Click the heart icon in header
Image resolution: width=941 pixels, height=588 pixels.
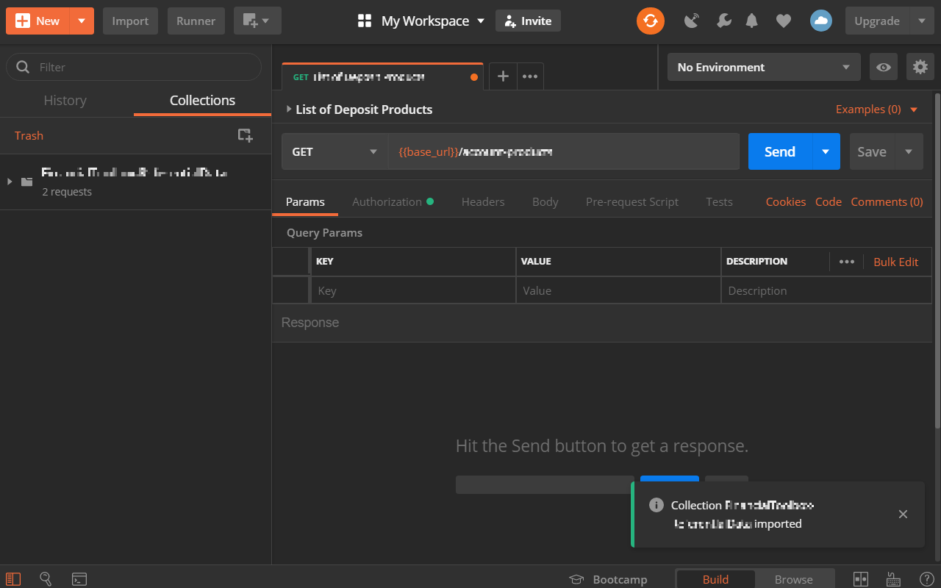pos(784,21)
